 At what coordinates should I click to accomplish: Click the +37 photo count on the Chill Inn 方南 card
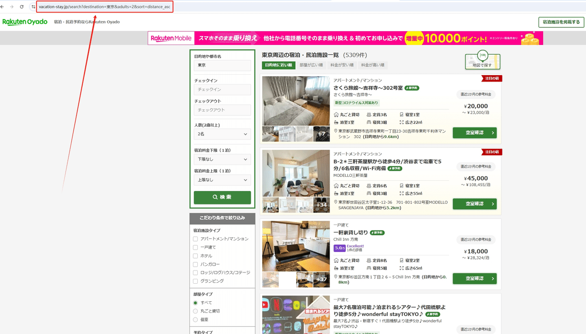point(321,279)
